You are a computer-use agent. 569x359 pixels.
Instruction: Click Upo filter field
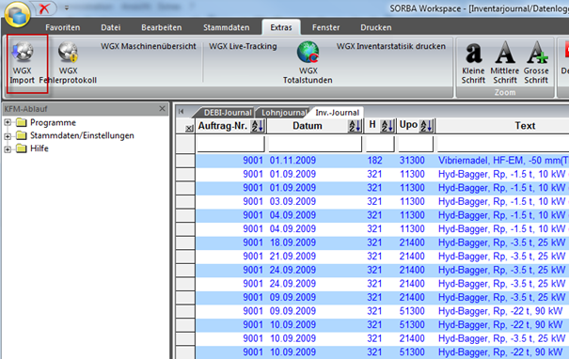pyautogui.click(x=416, y=144)
